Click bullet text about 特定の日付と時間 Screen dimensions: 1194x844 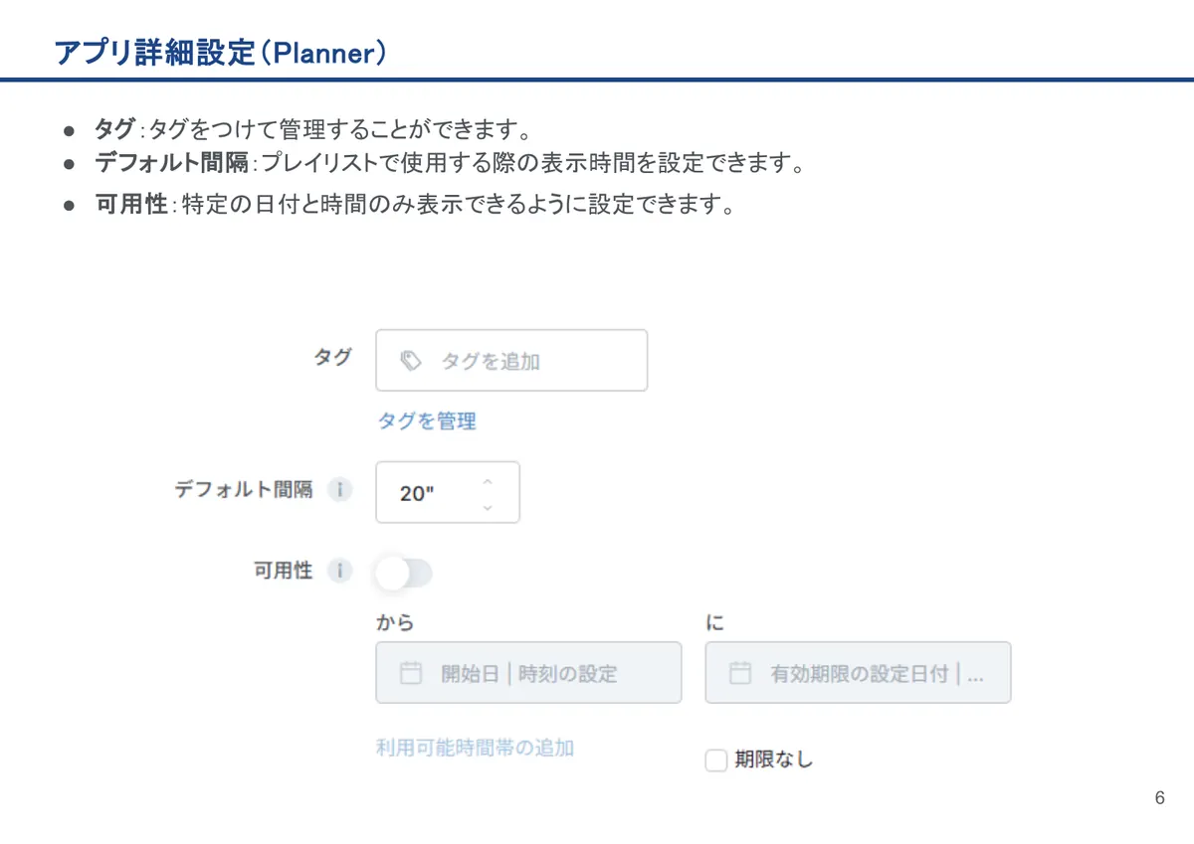point(459,206)
